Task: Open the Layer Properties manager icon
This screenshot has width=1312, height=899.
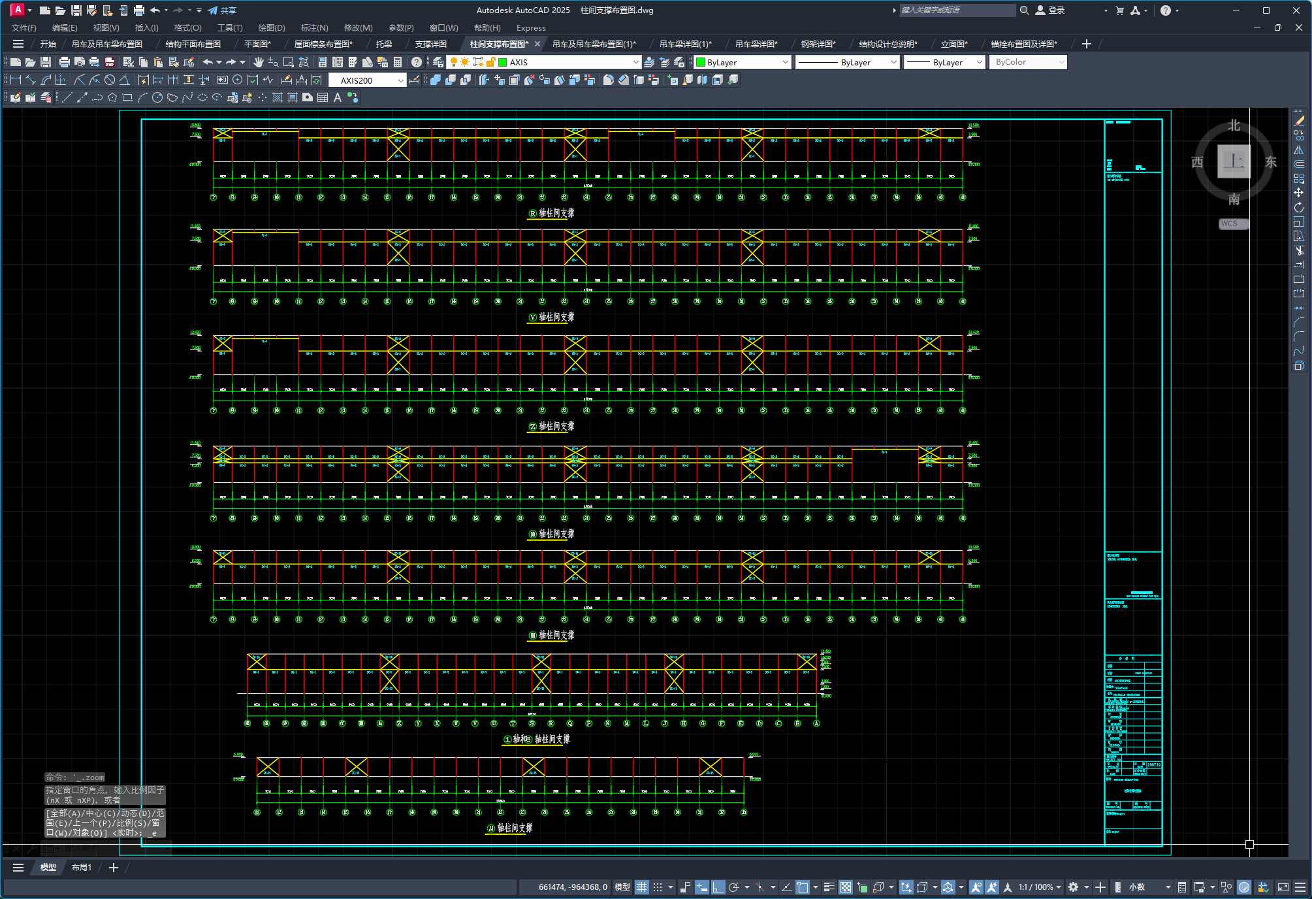Action: (x=438, y=62)
